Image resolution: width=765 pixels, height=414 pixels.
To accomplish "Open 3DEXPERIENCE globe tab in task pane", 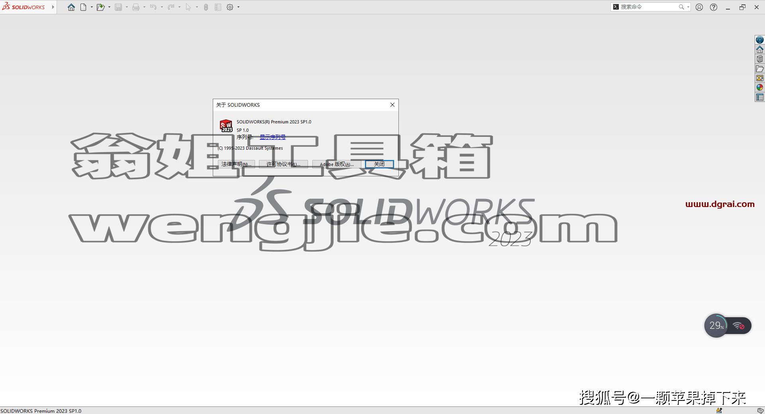I will pyautogui.click(x=760, y=40).
